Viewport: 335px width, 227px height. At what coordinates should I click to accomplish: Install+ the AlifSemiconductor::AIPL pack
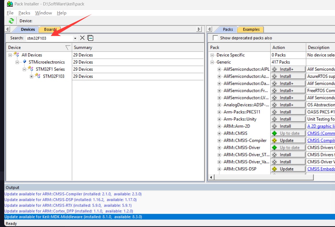[x=288, y=69]
